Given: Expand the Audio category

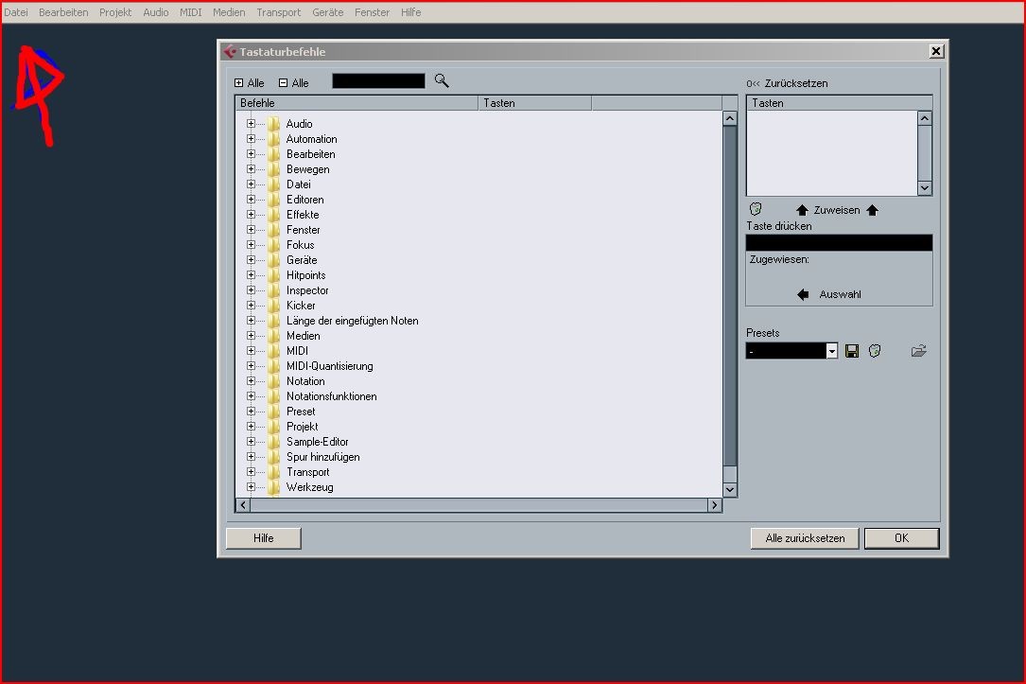Looking at the screenshot, I should coord(251,124).
